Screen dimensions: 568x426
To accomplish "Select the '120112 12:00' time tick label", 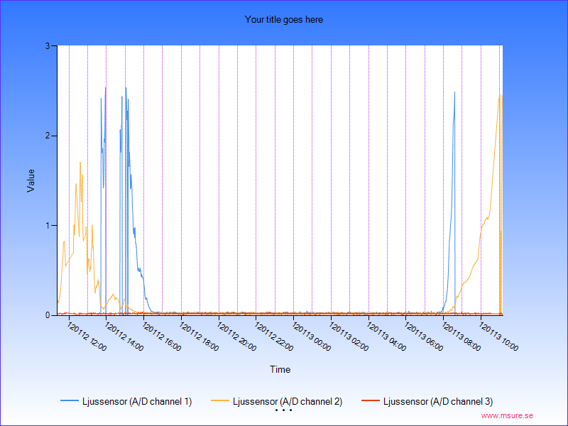I will click(x=87, y=337).
